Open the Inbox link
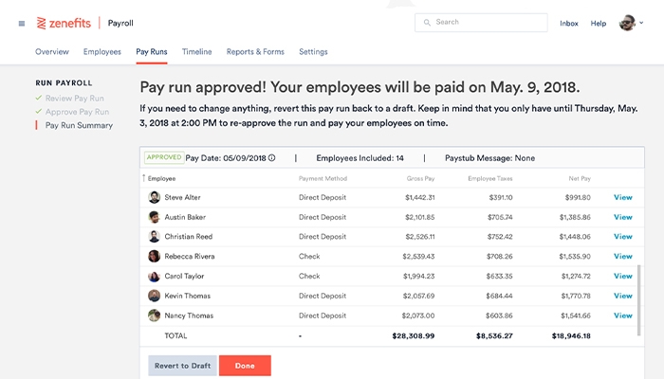 coord(569,24)
